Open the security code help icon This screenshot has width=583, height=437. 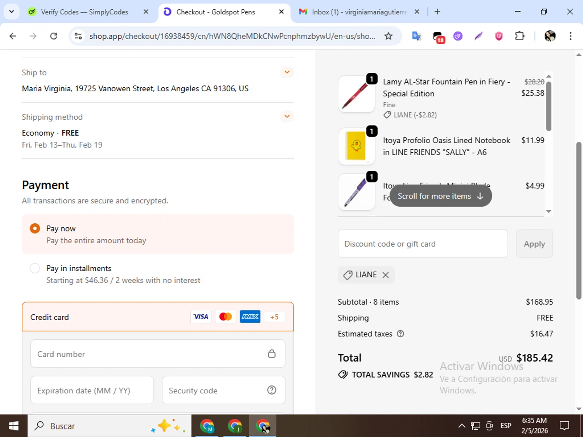[x=272, y=390]
